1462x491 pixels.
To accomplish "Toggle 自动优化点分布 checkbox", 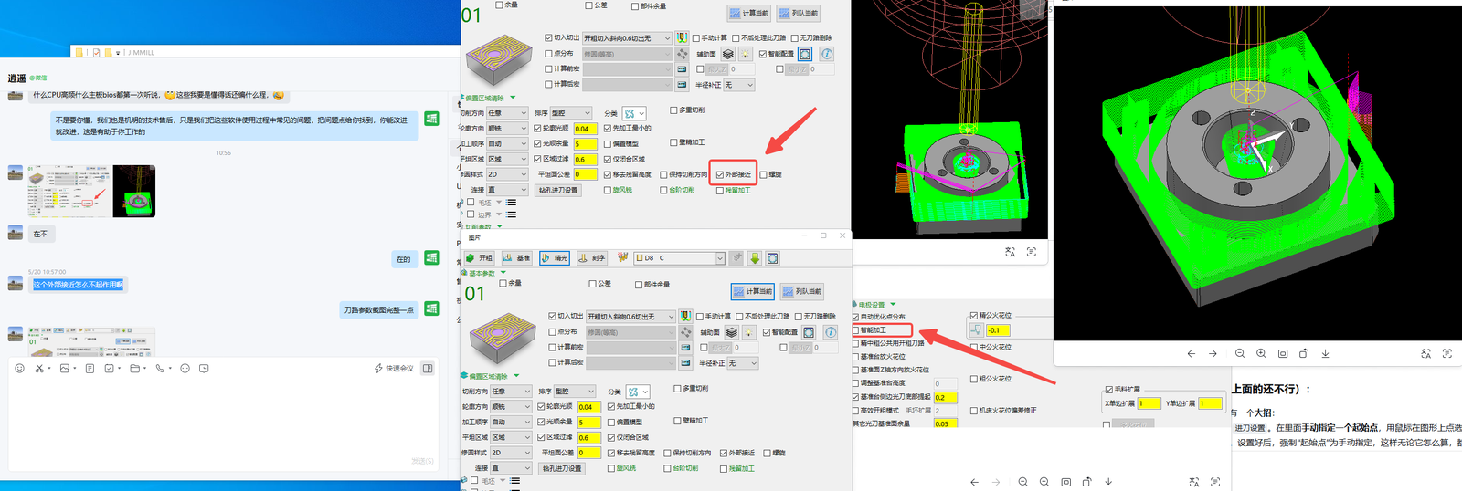I will tap(856, 317).
